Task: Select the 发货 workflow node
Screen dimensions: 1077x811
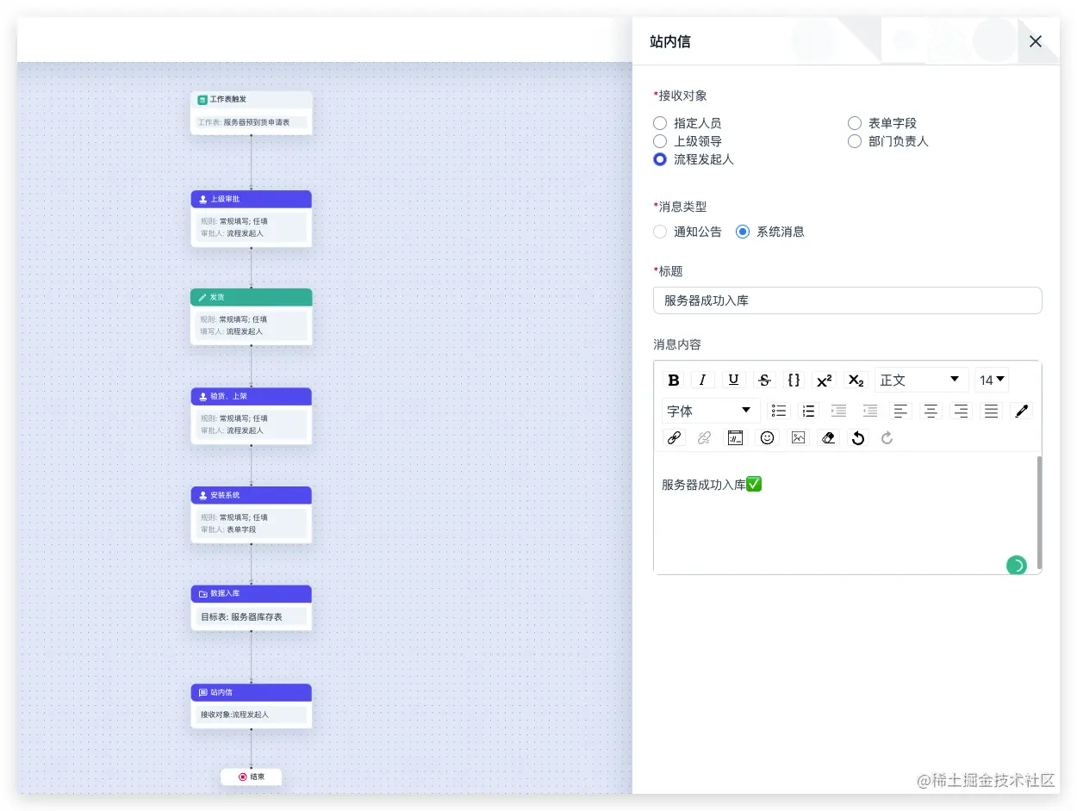Action: point(251,317)
